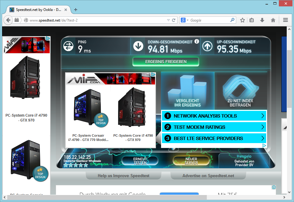
Task: Open VERGLEICHT IHR ERGEBNIS tile
Action: [x=187, y=91]
